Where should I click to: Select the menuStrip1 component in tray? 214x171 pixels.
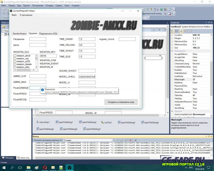coord(43,122)
